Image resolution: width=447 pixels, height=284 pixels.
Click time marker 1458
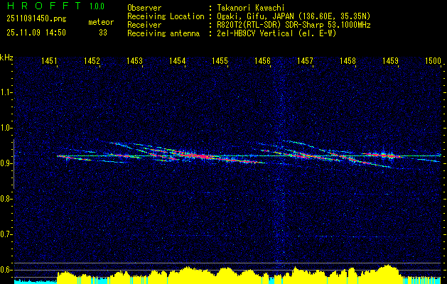coord(348,60)
